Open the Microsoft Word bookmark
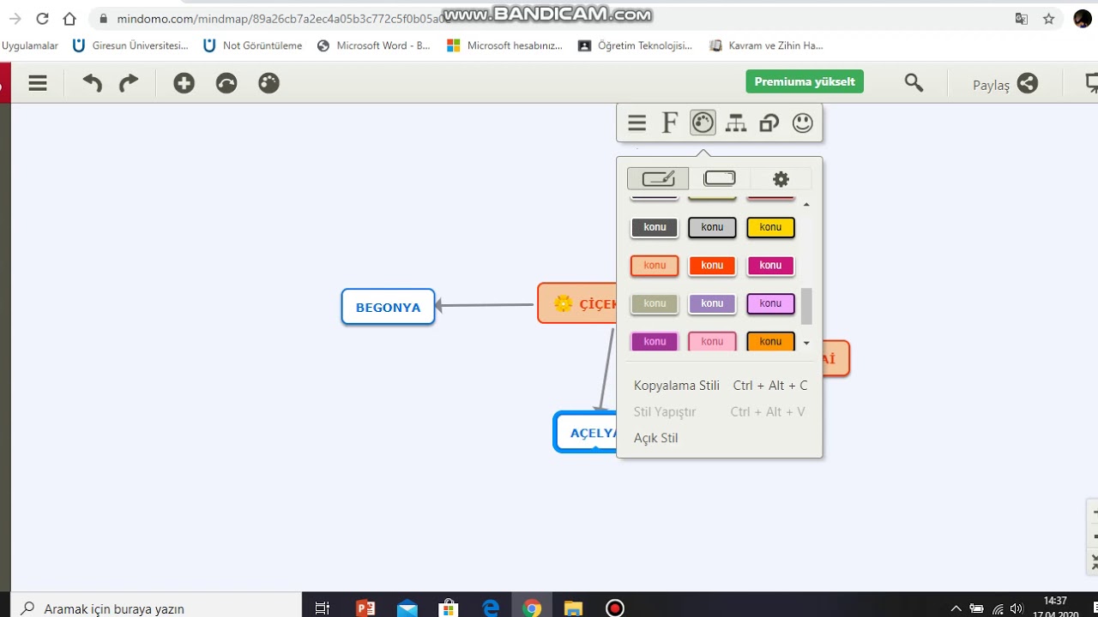 coord(373,46)
